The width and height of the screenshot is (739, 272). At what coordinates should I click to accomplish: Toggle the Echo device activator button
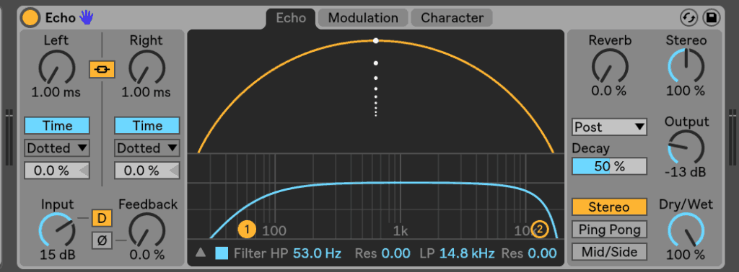[30, 18]
